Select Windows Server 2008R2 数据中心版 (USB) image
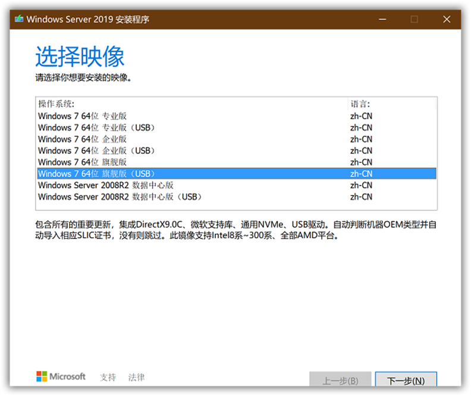 click(237, 197)
